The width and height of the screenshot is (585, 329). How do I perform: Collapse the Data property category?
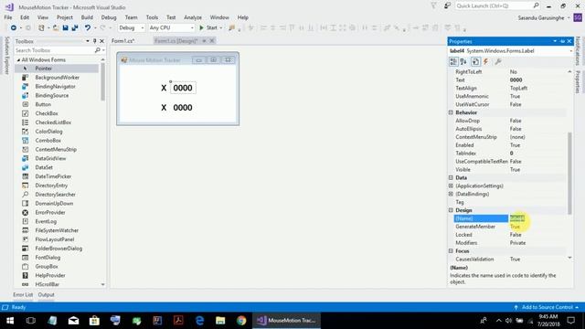(x=451, y=177)
